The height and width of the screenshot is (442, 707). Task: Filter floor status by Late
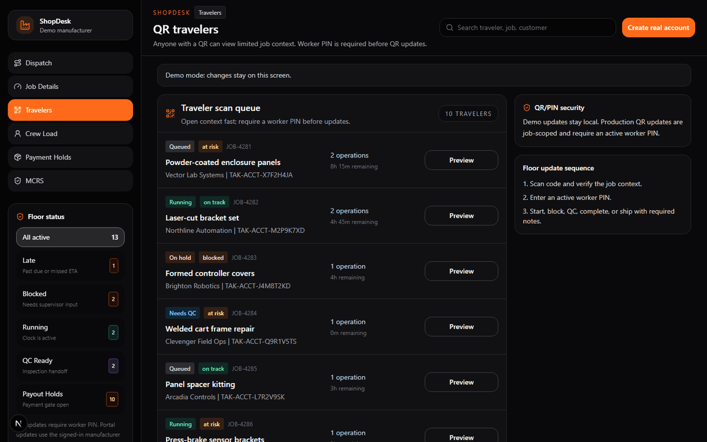(x=70, y=265)
